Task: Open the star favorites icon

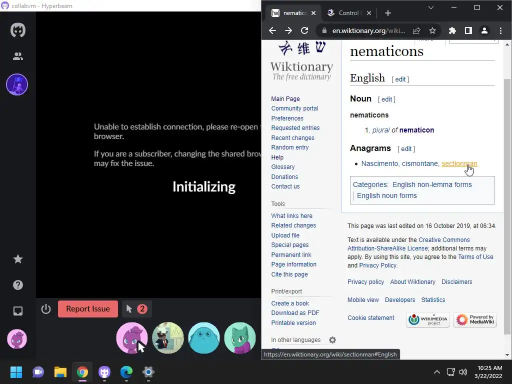Action: (x=18, y=259)
